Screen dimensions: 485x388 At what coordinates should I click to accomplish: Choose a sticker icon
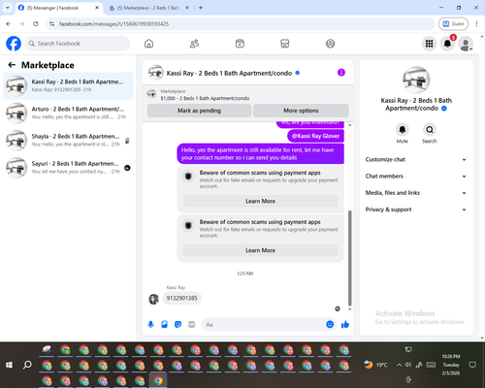point(178,324)
